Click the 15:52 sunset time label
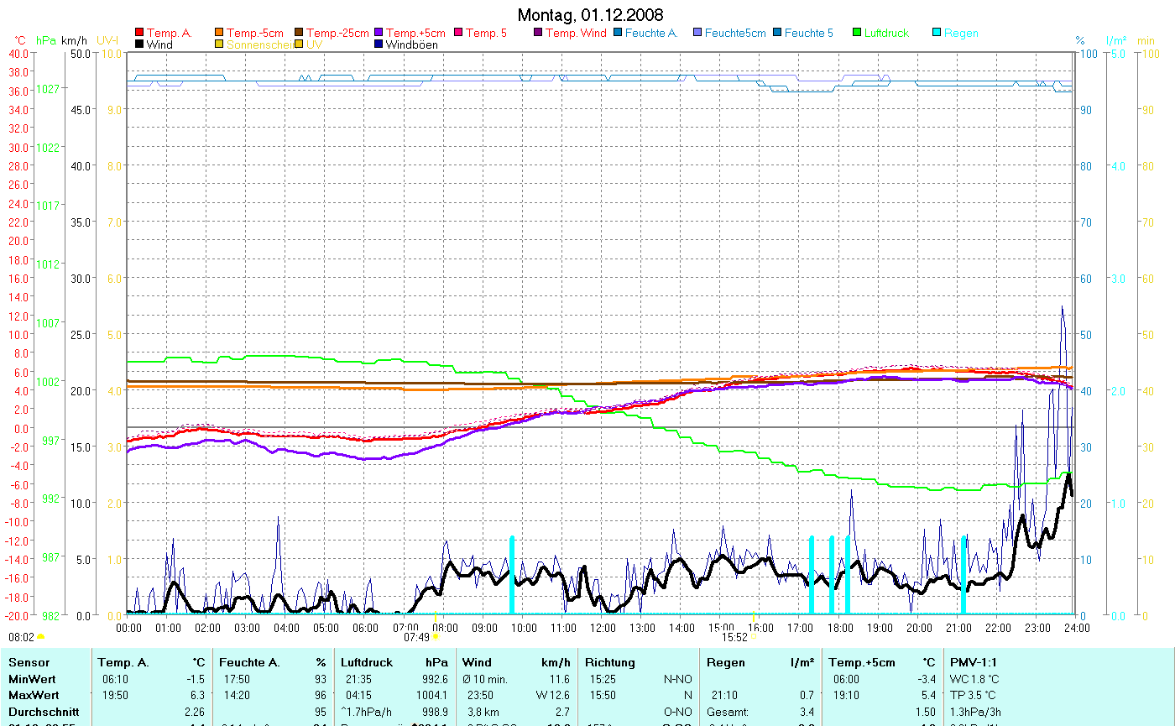 click(734, 637)
